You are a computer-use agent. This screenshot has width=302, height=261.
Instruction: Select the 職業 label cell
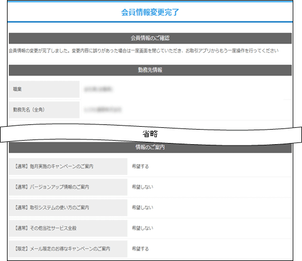click(44, 89)
